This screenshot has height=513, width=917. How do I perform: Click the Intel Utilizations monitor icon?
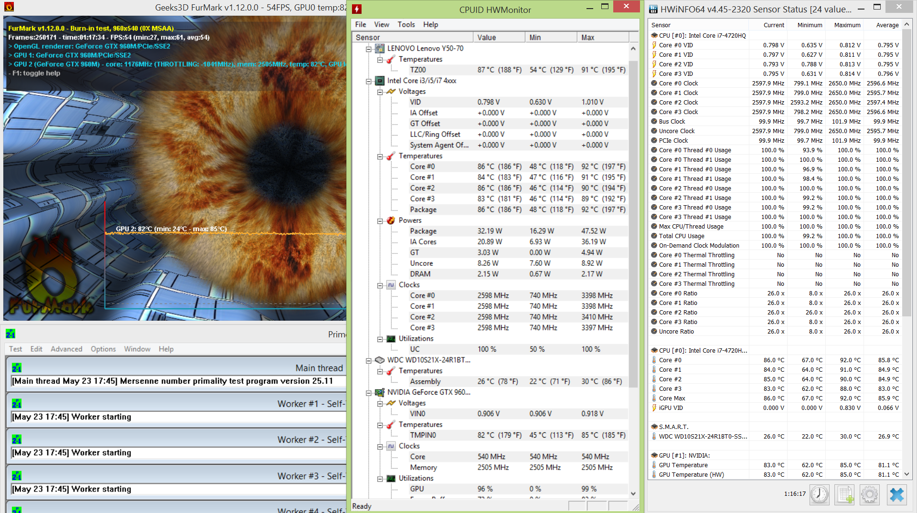coord(391,339)
